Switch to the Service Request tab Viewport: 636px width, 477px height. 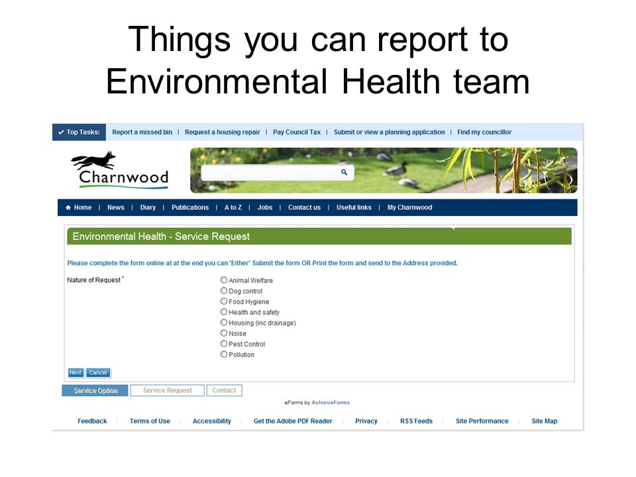point(167,390)
